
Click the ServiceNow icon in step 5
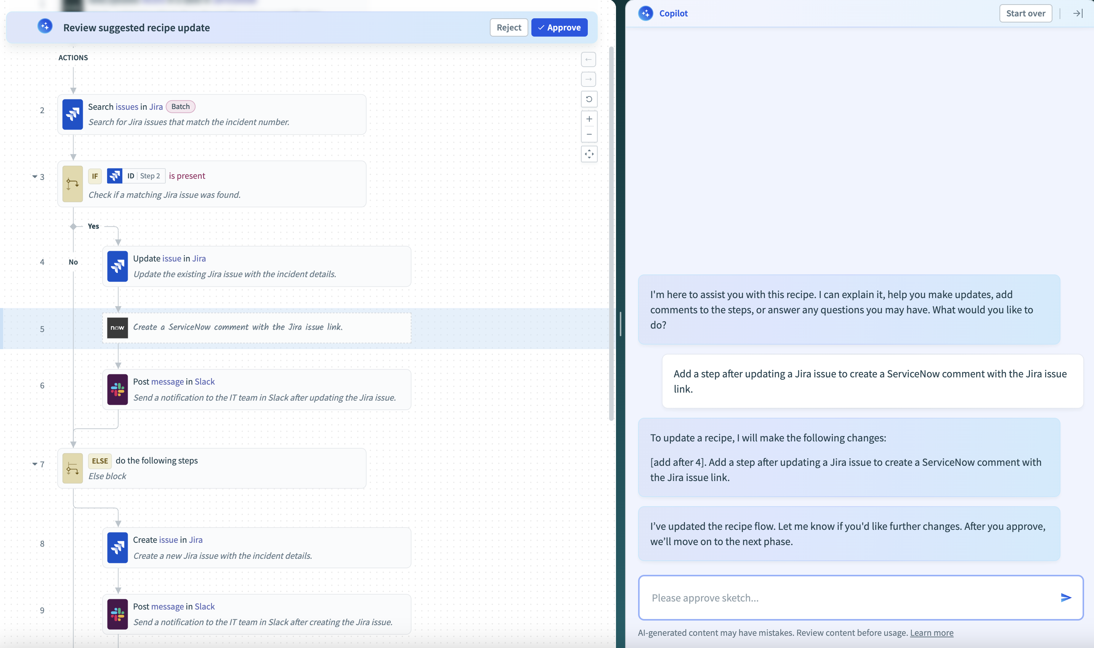(x=117, y=327)
